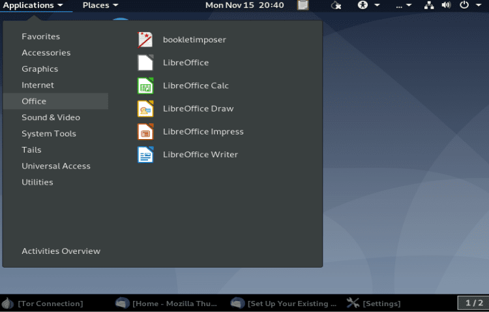
Task: Expand the power system menu
Action: tap(468, 5)
